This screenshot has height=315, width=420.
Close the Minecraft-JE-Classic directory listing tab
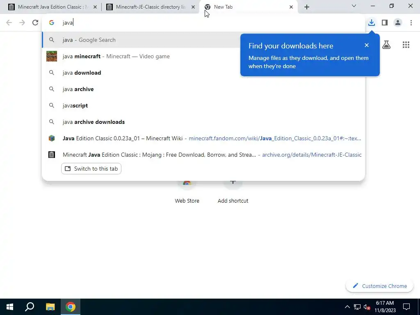(x=193, y=7)
